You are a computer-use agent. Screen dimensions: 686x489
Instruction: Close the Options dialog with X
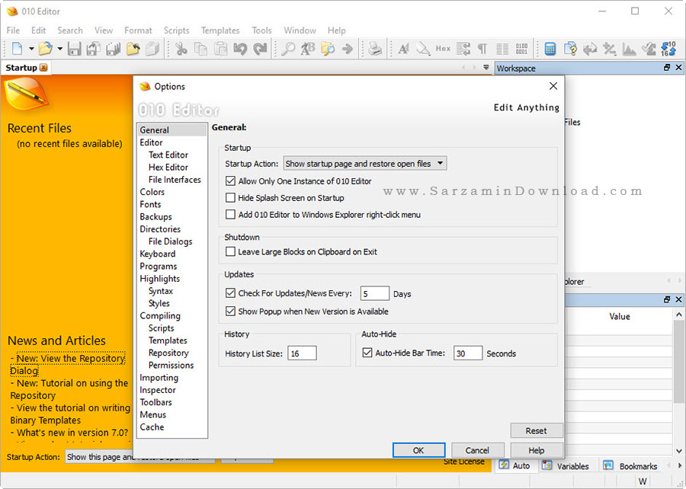pyautogui.click(x=553, y=85)
